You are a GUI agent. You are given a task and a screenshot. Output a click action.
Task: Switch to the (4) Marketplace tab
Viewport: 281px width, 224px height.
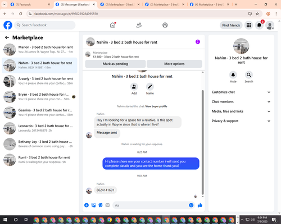(x=209, y=4)
